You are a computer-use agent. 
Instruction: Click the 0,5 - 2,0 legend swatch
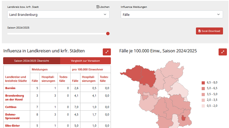[203, 106]
